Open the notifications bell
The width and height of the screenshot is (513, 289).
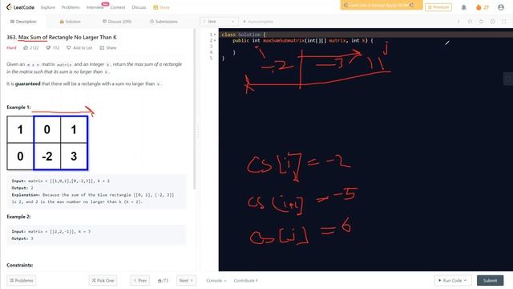coord(463,7)
